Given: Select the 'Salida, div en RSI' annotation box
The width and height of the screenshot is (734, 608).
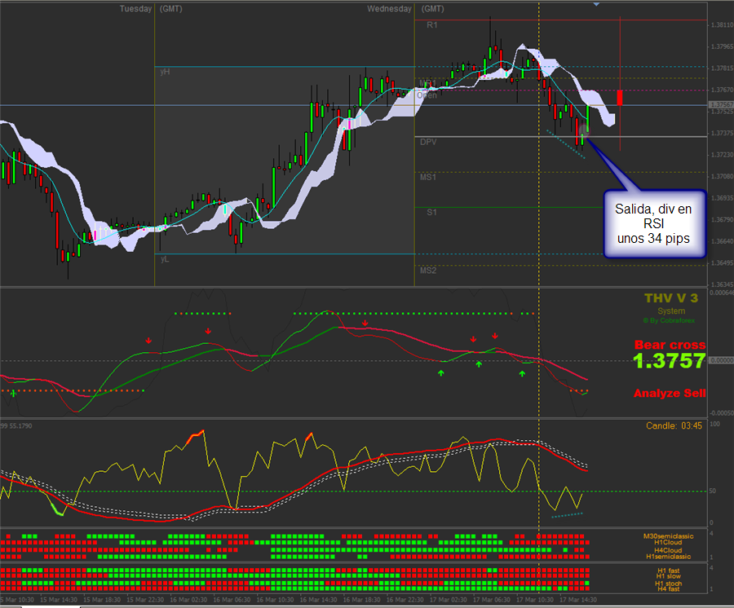Looking at the screenshot, I should coord(653,223).
